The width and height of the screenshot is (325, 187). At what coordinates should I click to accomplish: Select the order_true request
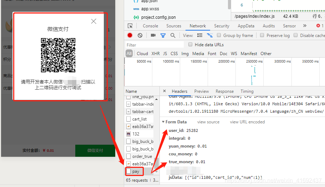[139, 156]
